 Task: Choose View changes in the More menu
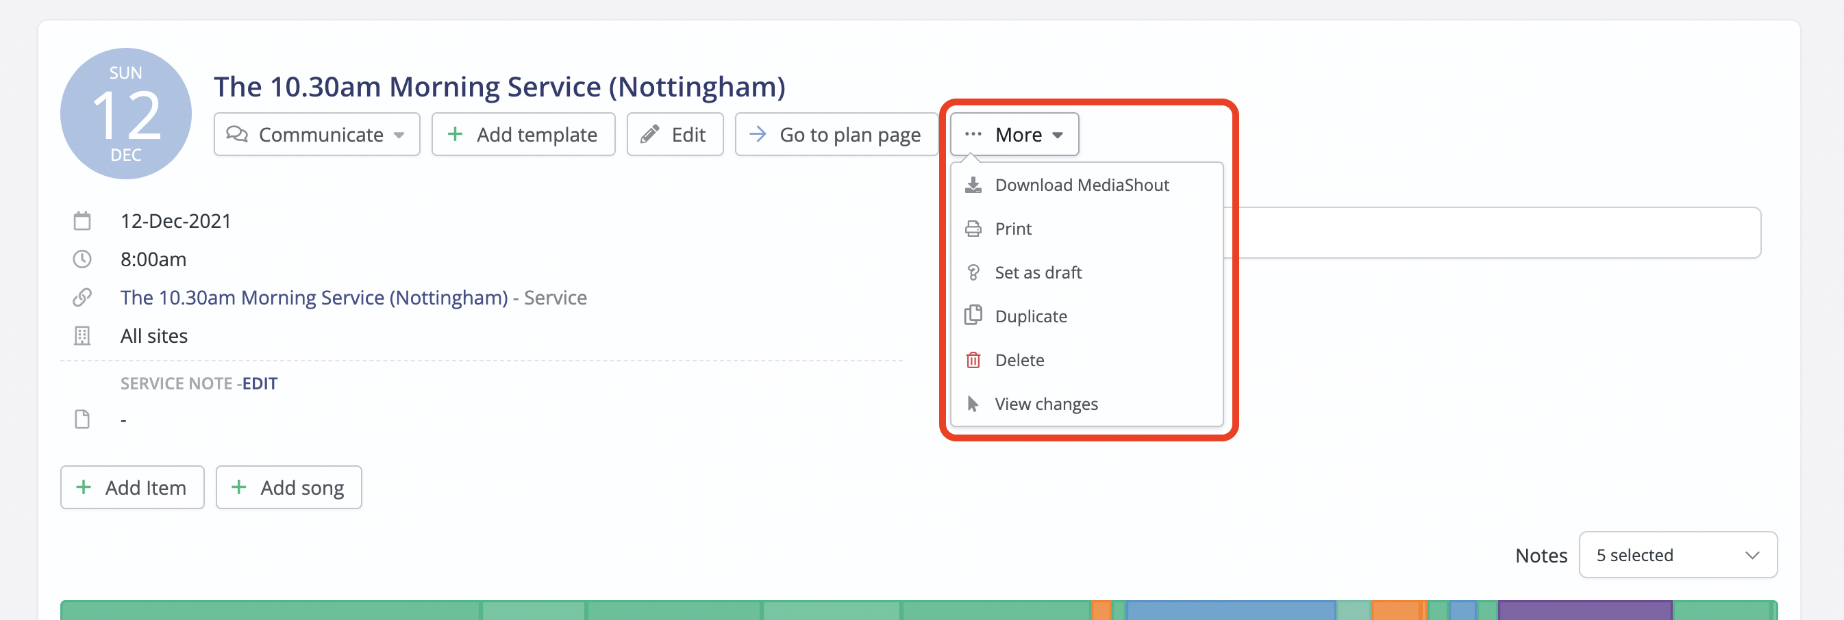tap(1046, 403)
